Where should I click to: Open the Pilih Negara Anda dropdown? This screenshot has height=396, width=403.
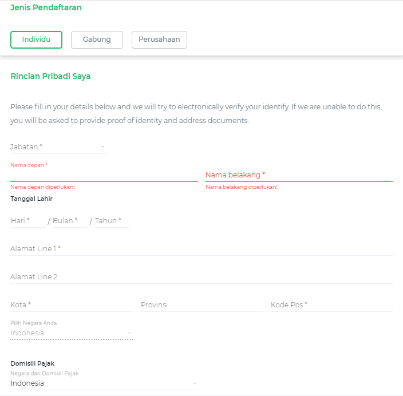69,333
